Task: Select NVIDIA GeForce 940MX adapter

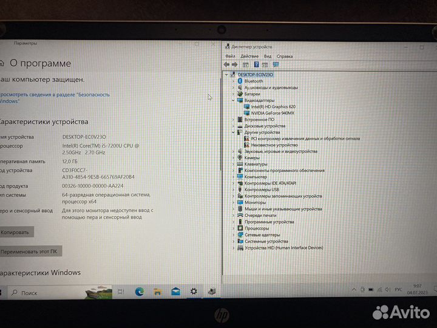Action: (x=273, y=113)
